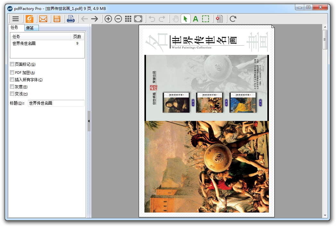Fit page to window icon
Image resolution: width=336 pixels, height=227 pixels.
pyautogui.click(x=138, y=19)
